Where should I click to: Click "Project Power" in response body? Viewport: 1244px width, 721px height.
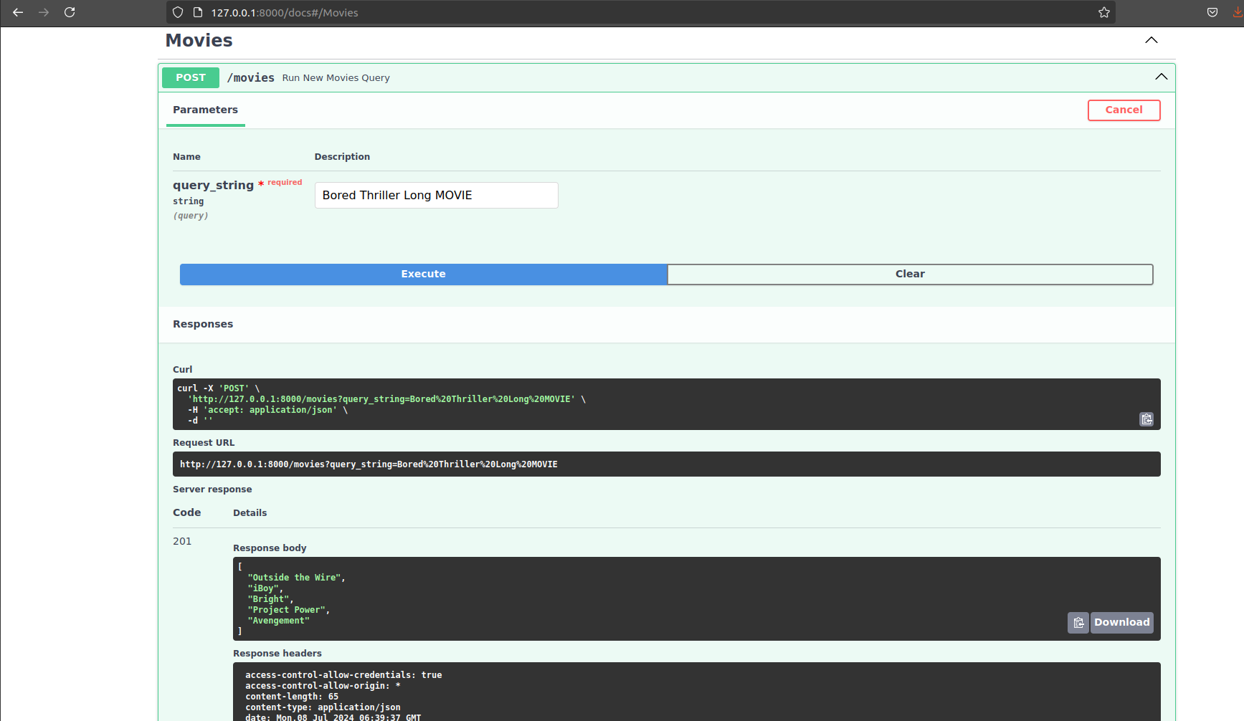click(x=287, y=610)
